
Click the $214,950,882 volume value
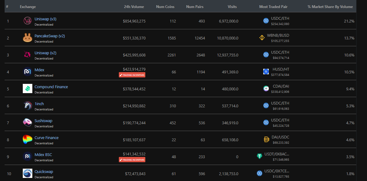134,106
